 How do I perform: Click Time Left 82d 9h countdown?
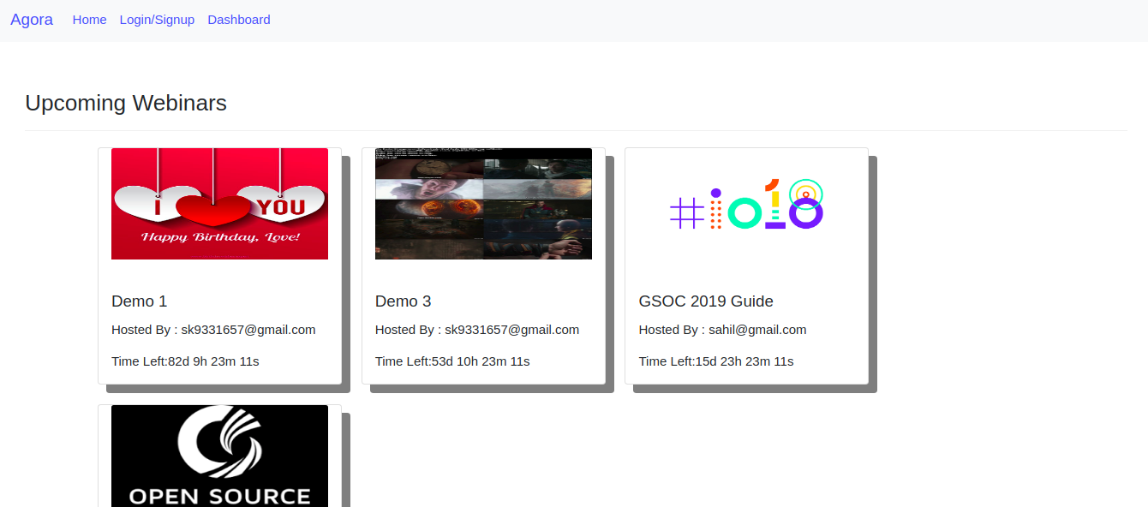pos(185,361)
